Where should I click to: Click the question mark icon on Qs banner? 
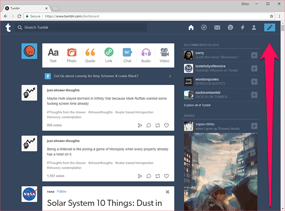[x=48, y=76]
